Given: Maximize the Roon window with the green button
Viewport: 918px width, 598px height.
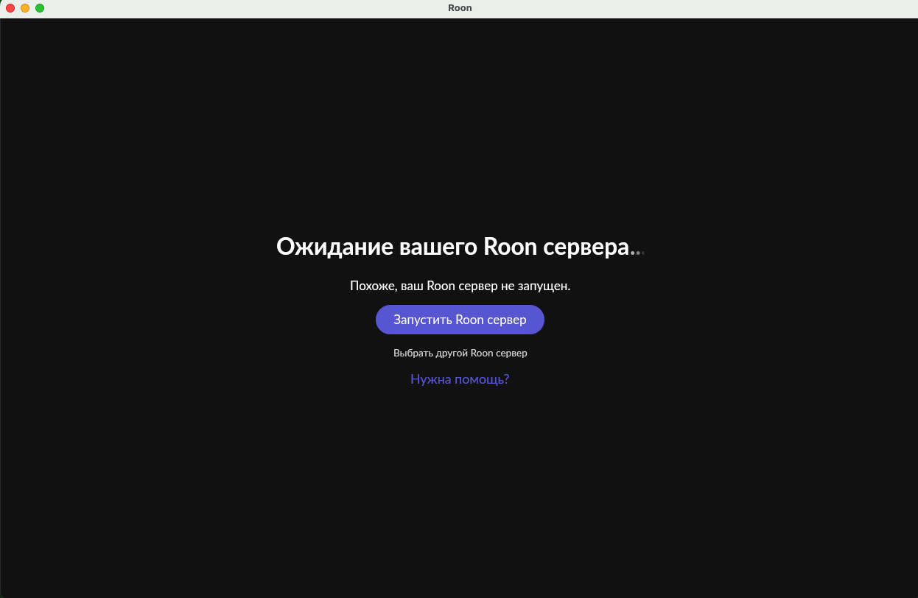Looking at the screenshot, I should [40, 8].
